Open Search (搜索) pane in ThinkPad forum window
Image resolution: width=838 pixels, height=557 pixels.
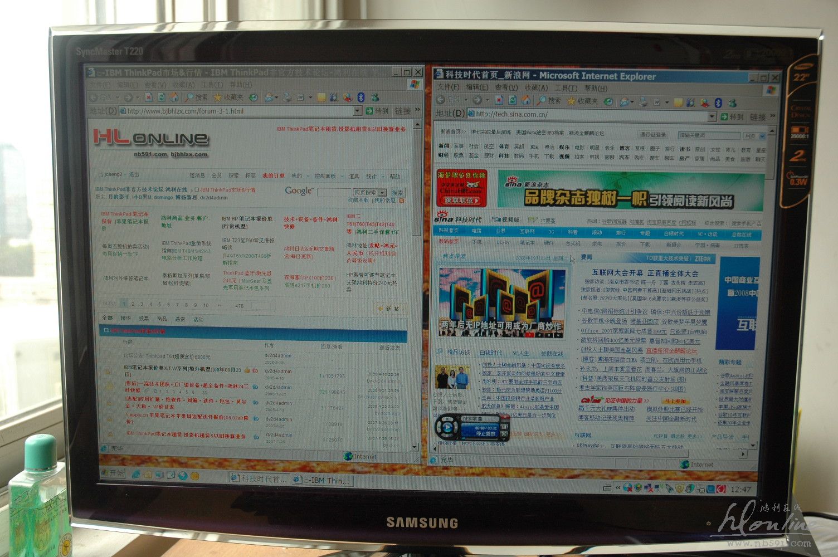196,97
